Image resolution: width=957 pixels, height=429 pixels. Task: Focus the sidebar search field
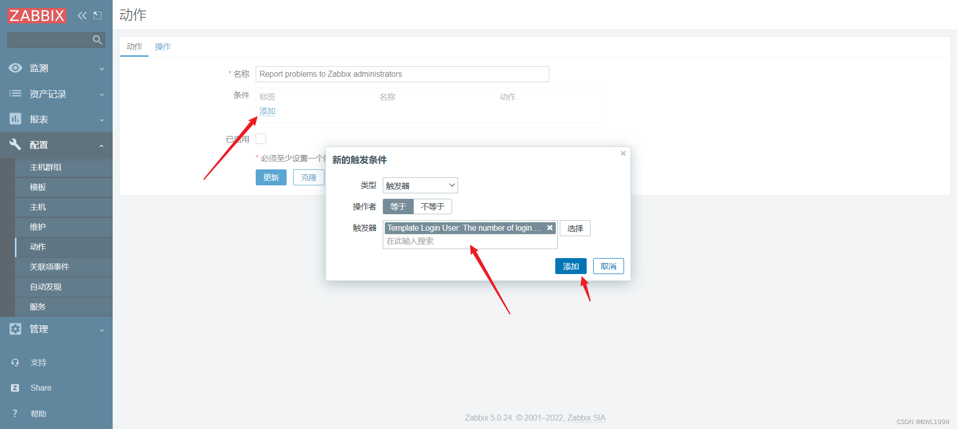50,40
